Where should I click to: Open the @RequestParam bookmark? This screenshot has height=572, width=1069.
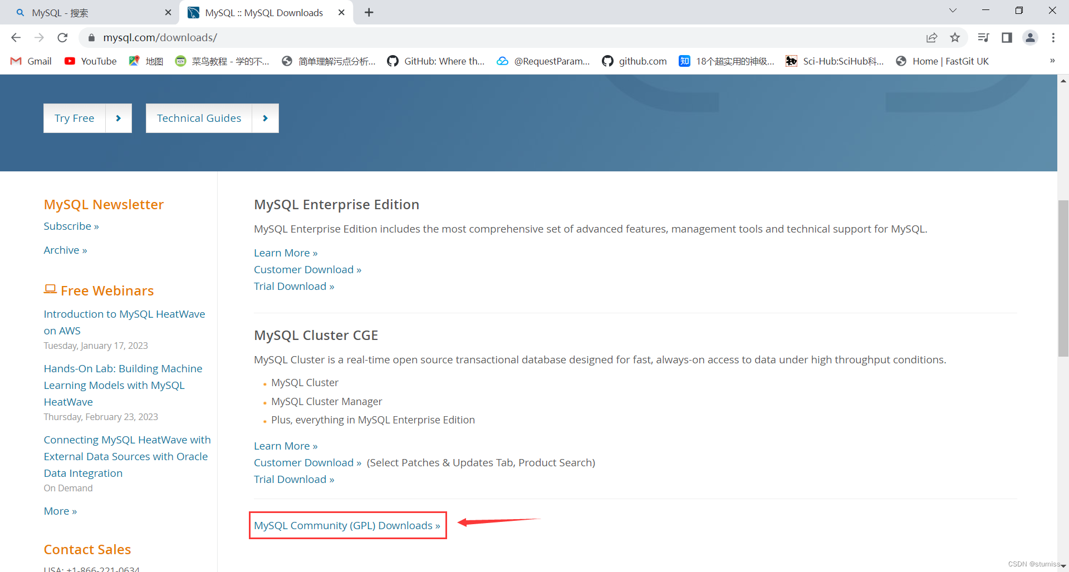543,61
